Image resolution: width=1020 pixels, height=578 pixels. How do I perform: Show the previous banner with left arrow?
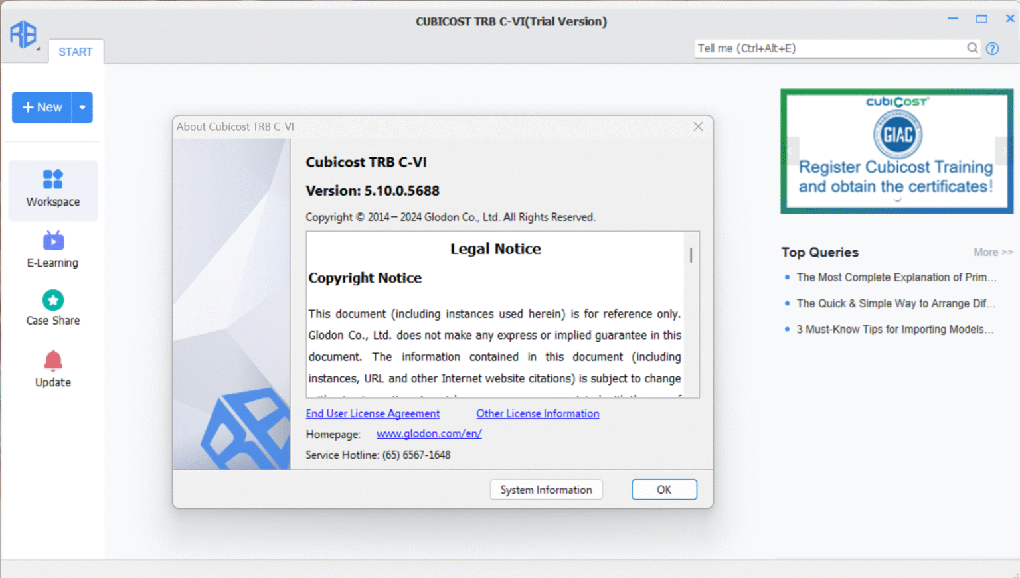tap(790, 151)
